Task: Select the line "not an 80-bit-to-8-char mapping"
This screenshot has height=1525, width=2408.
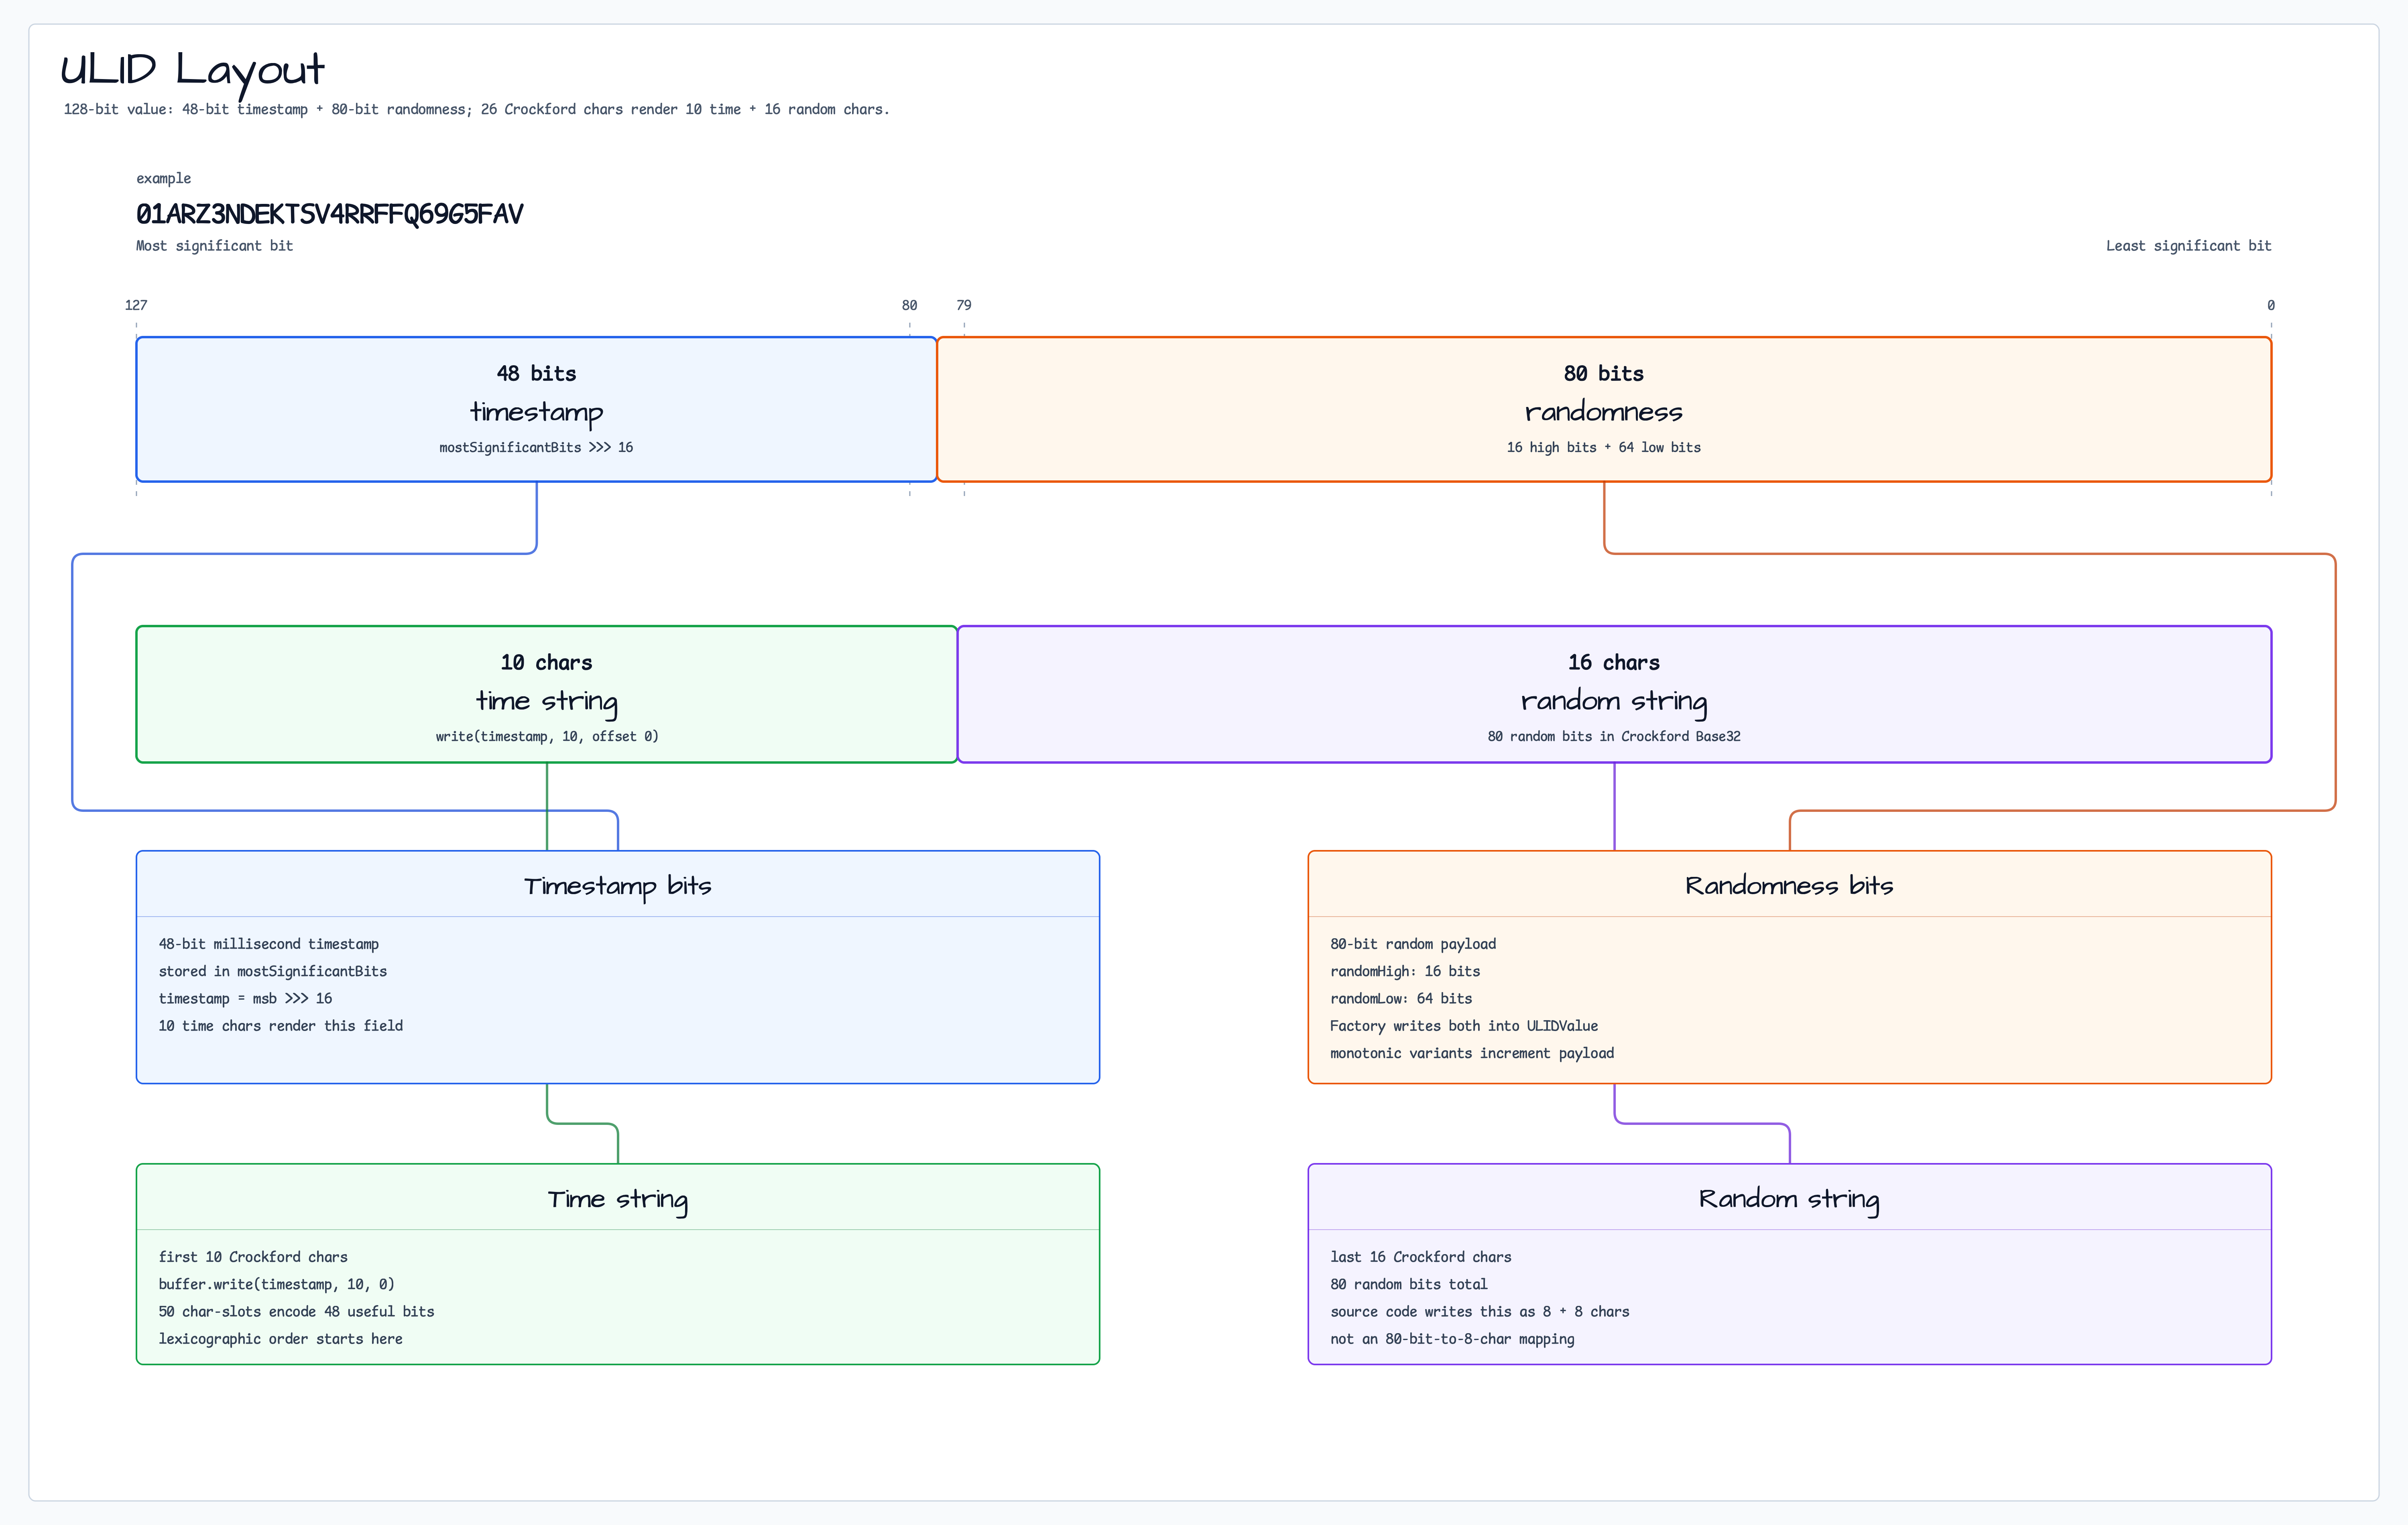Action: click(x=1452, y=1339)
